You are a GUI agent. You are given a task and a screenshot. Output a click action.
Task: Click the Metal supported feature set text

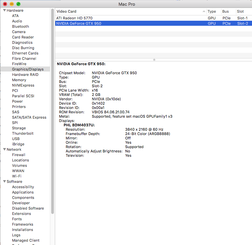[132, 116]
